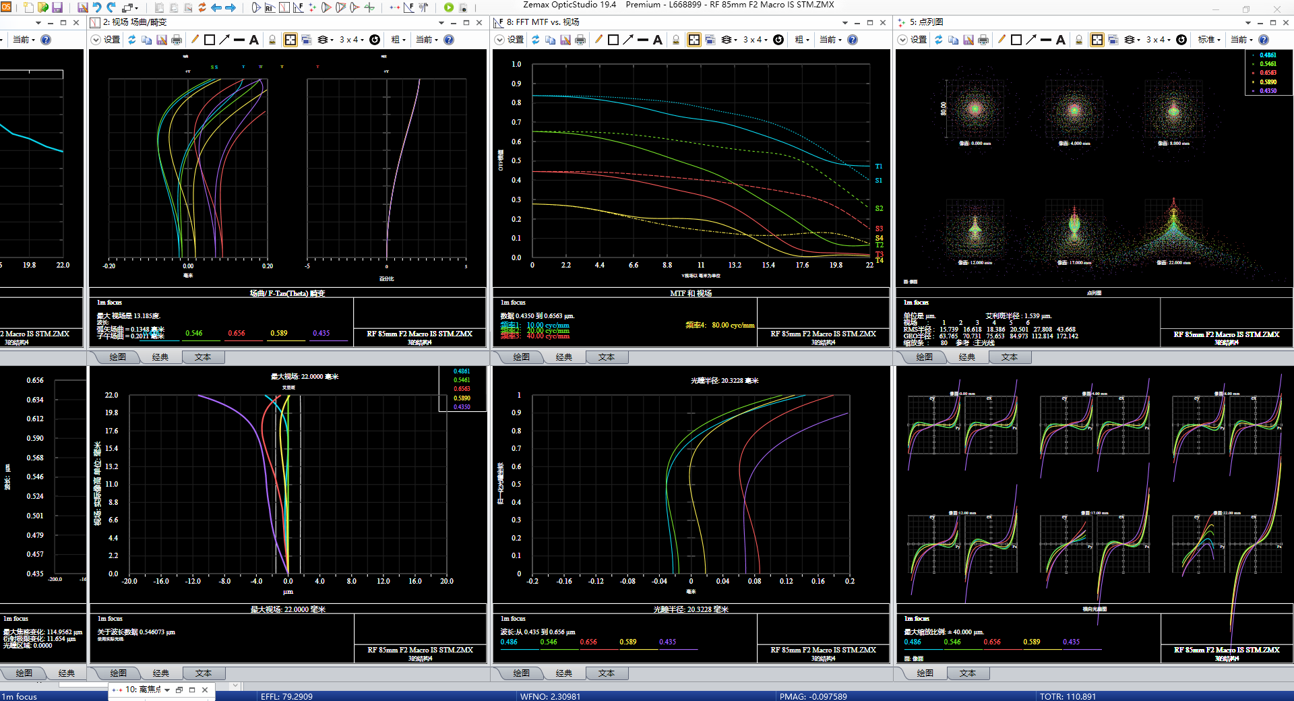Screen dimensions: 1294x701
Task: Expand settings chevron in spot diagram window
Action: tap(902, 40)
